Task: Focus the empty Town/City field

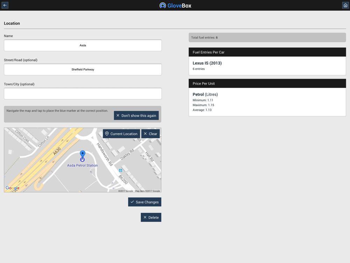Action: point(83,94)
